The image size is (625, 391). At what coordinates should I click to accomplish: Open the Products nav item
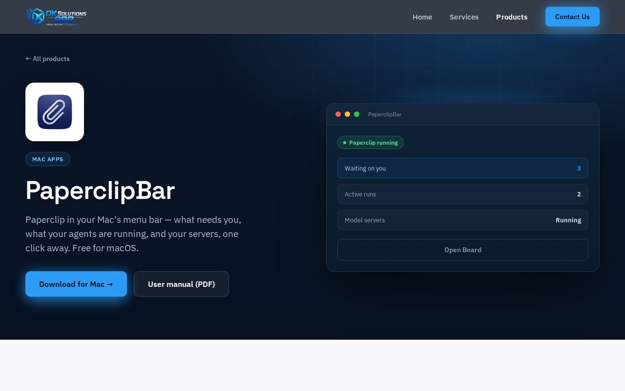(512, 17)
